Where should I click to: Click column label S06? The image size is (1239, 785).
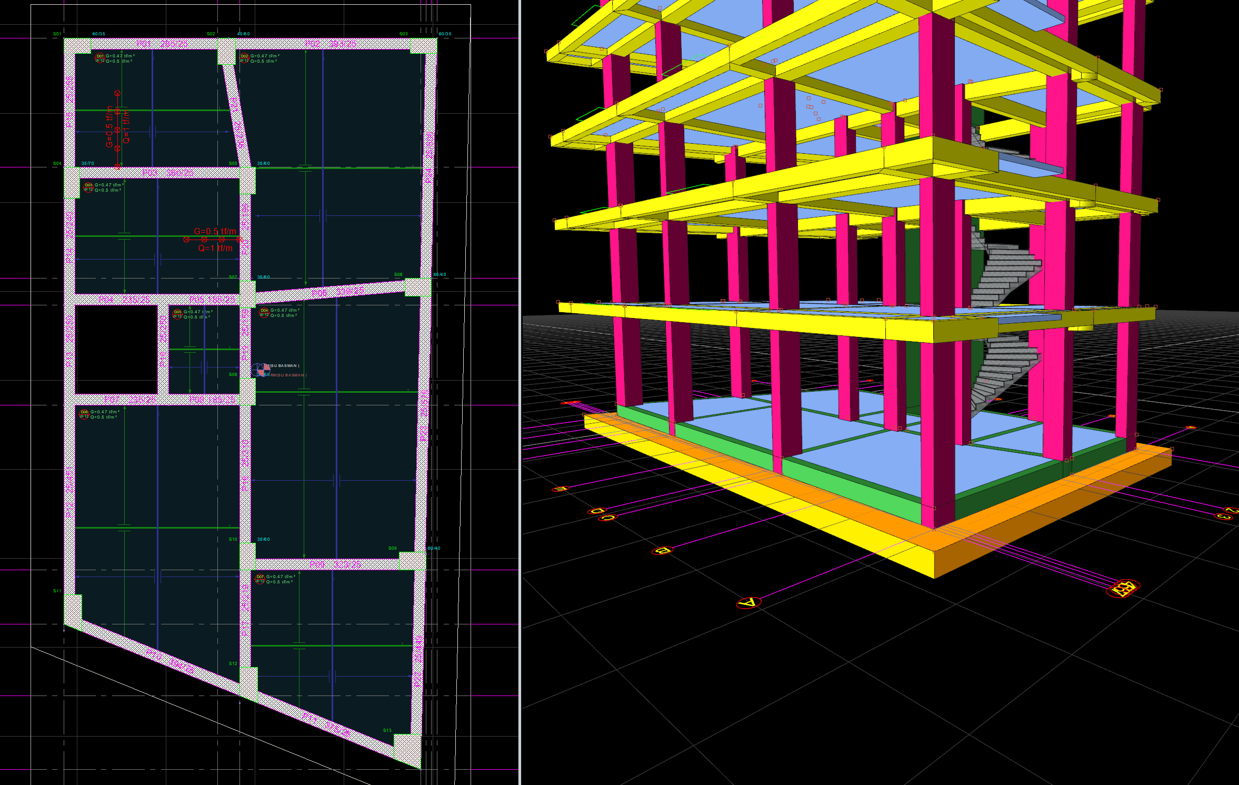(398, 274)
